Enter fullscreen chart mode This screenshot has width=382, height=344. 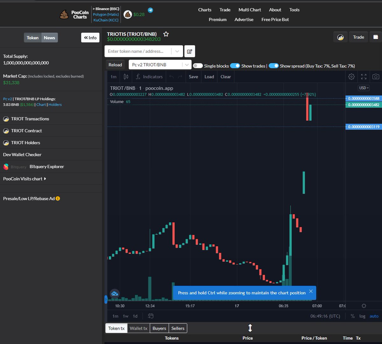[364, 77]
